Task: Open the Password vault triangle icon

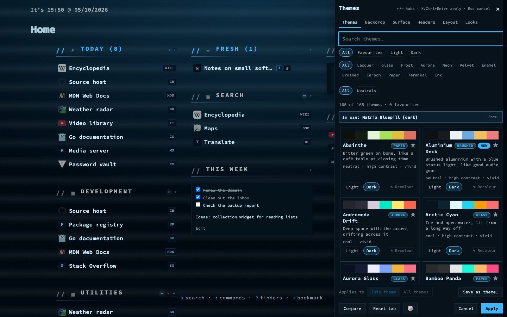Action: click(62, 164)
